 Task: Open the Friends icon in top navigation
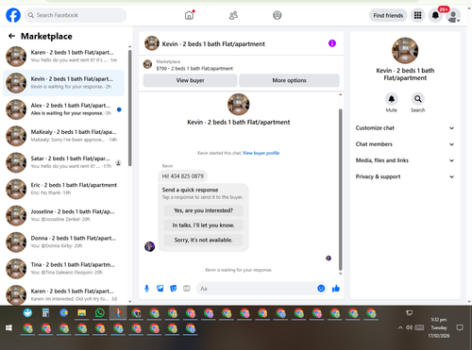pos(233,15)
